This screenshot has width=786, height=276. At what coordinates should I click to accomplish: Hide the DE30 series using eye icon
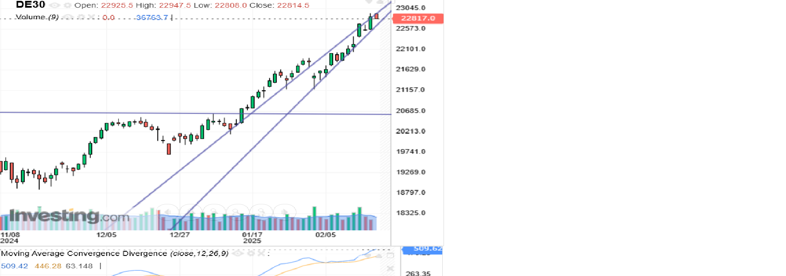[x=55, y=6]
